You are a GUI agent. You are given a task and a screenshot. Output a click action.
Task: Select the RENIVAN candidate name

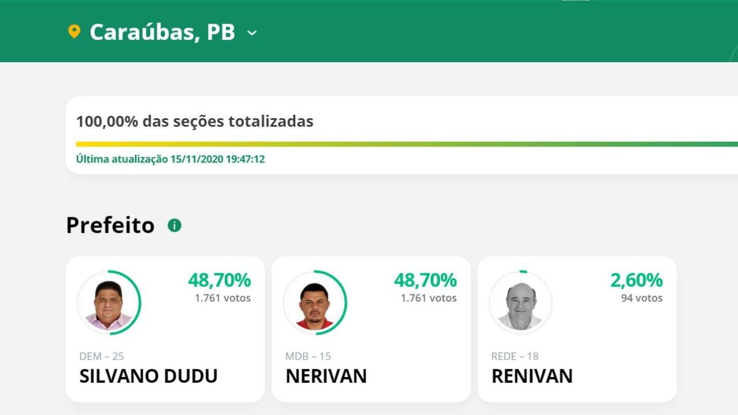click(x=532, y=376)
